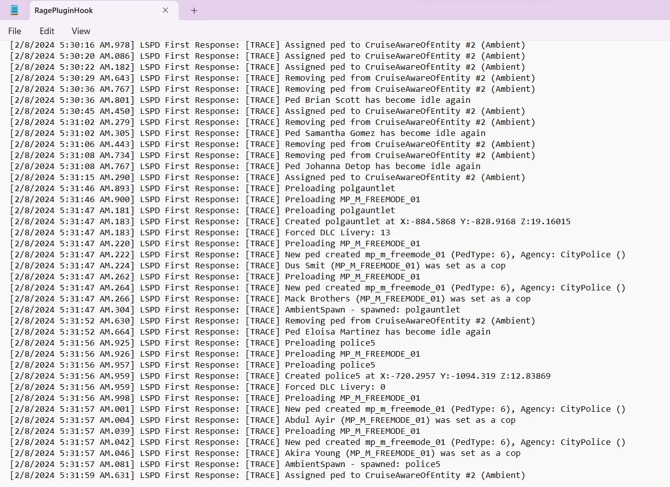Viewport: 670px width, 487px height.
Task: Click 'AmbientSpawn - spawned: polgauntlet'
Action: coord(373,309)
